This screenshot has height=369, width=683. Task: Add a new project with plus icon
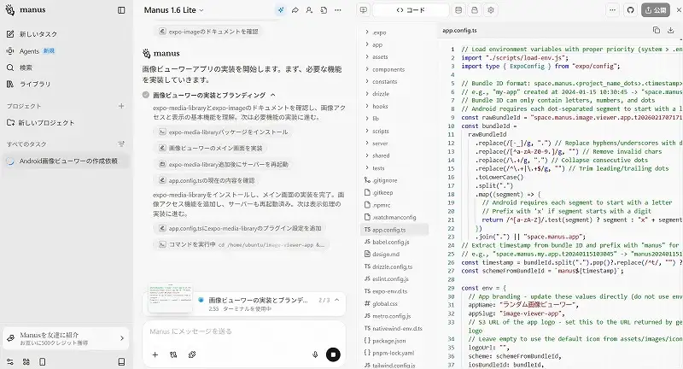point(121,106)
